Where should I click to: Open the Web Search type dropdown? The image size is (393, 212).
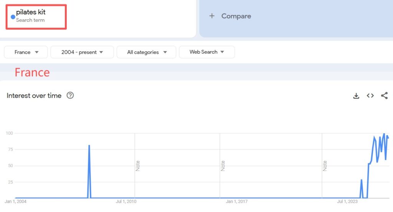click(x=206, y=52)
